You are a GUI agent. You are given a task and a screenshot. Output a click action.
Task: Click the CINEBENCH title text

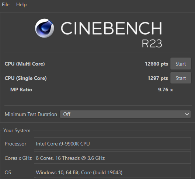[x=111, y=28]
